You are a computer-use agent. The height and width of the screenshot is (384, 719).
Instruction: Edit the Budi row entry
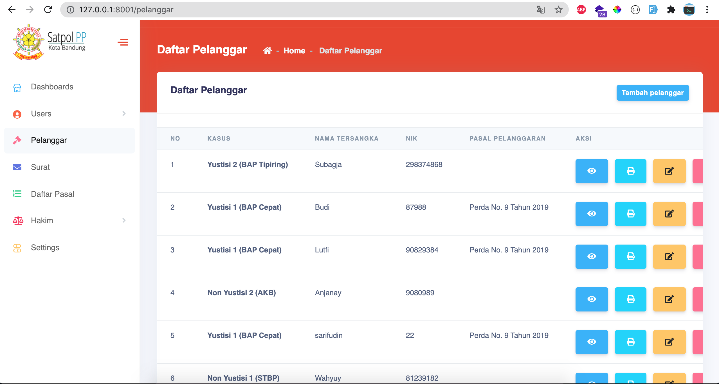[669, 214]
